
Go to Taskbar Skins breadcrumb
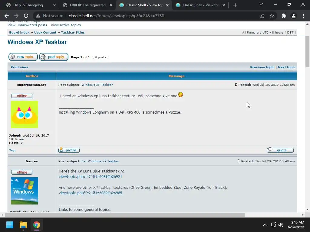coord(73,32)
